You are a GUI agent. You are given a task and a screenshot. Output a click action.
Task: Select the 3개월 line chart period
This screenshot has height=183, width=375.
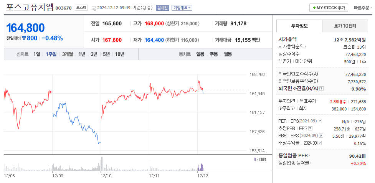tap(68, 54)
